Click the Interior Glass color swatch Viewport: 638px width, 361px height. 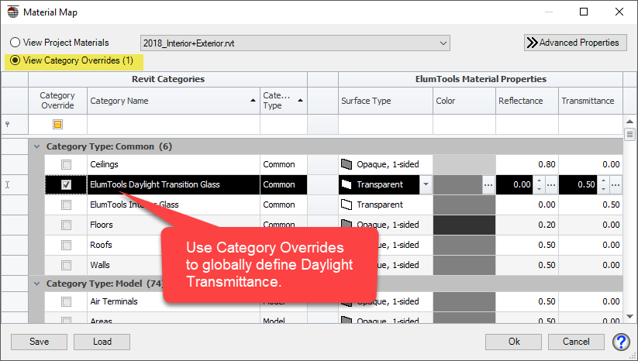pyautogui.click(x=464, y=205)
